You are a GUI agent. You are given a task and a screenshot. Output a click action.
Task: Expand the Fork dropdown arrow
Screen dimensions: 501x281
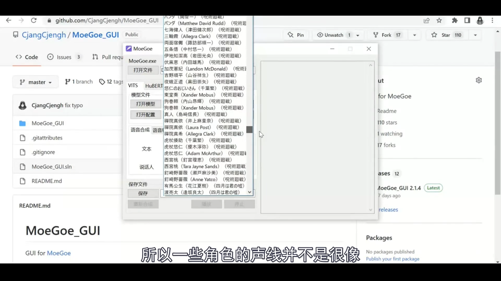[414, 35]
